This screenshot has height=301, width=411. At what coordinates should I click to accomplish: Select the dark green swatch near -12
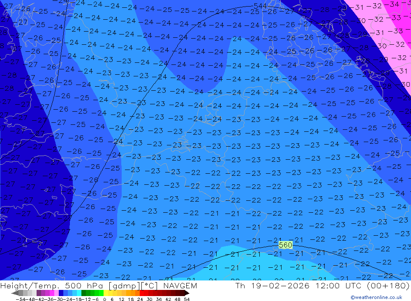tap(83, 293)
